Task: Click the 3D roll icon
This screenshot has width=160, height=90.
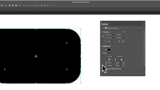Action: [38, 5]
